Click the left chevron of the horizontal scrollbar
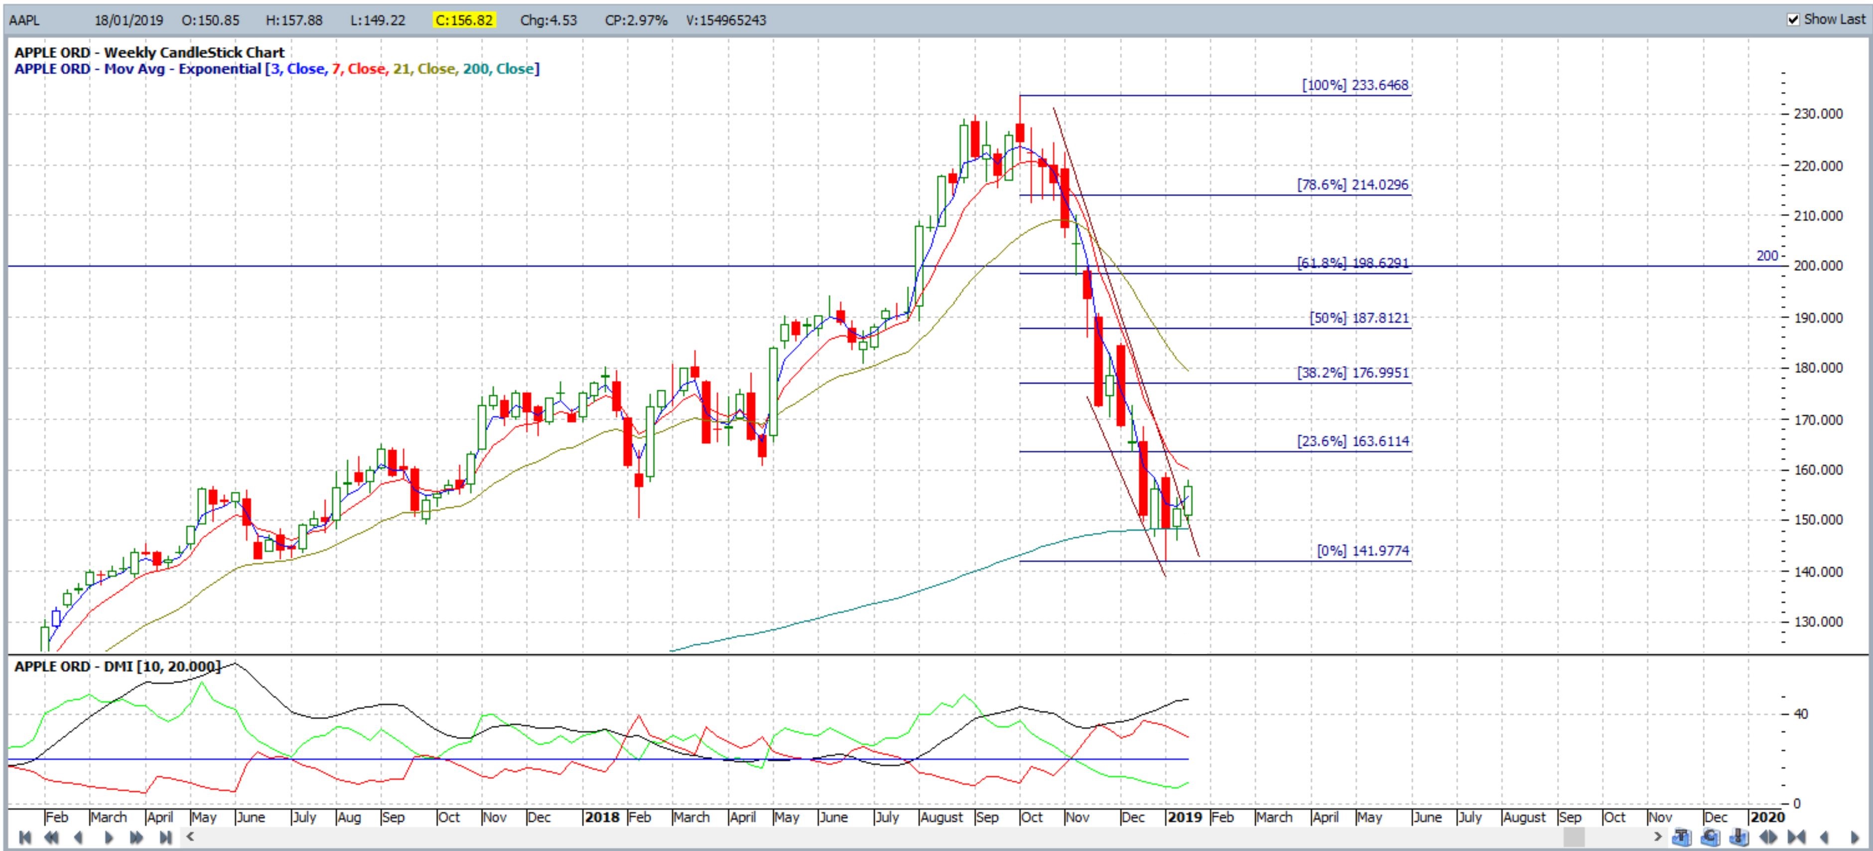This screenshot has width=1873, height=851. (x=190, y=837)
